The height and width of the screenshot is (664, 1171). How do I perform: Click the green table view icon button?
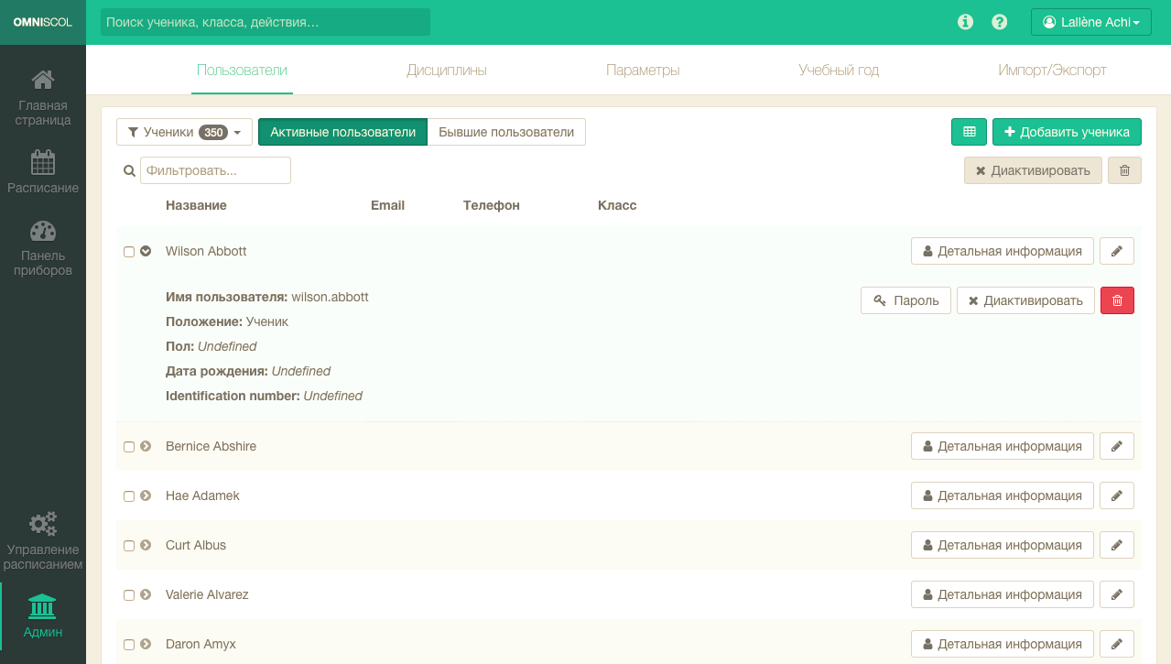[x=969, y=132]
